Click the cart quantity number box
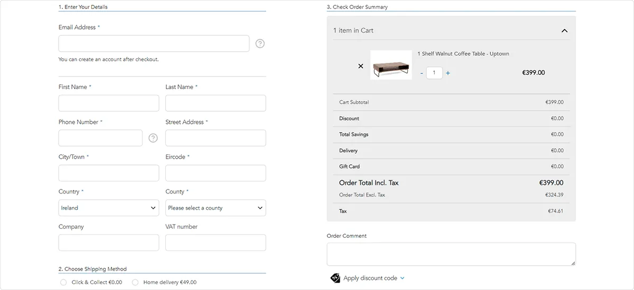This screenshot has width=634, height=290. pos(434,73)
